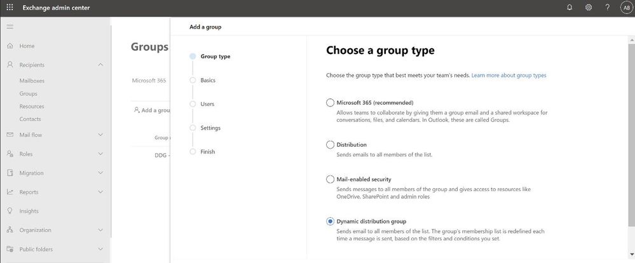Screen dimensions: 635x263
Task: Click the Home house icon
Action: point(10,46)
